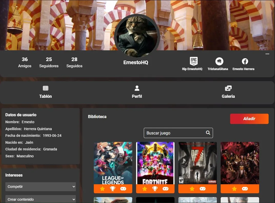
Task: Go to the Galeria tab
Action: click(x=228, y=92)
